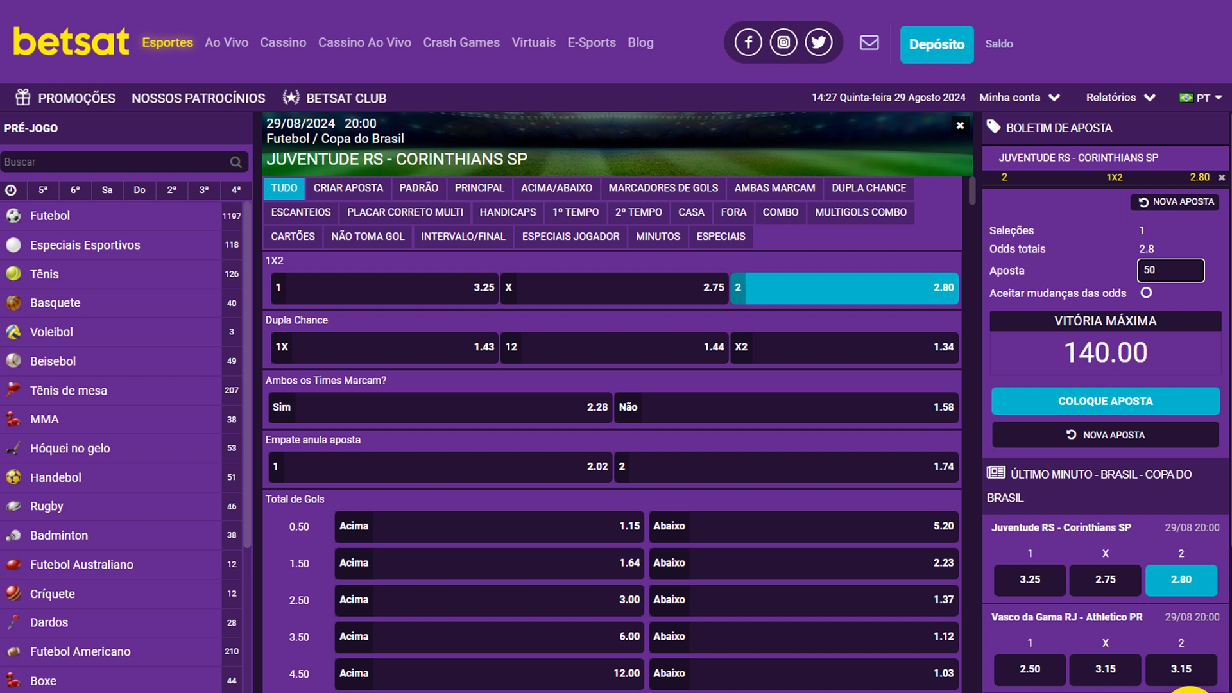Open the Betsat Instagram icon
The image size is (1232, 693).
tap(783, 42)
